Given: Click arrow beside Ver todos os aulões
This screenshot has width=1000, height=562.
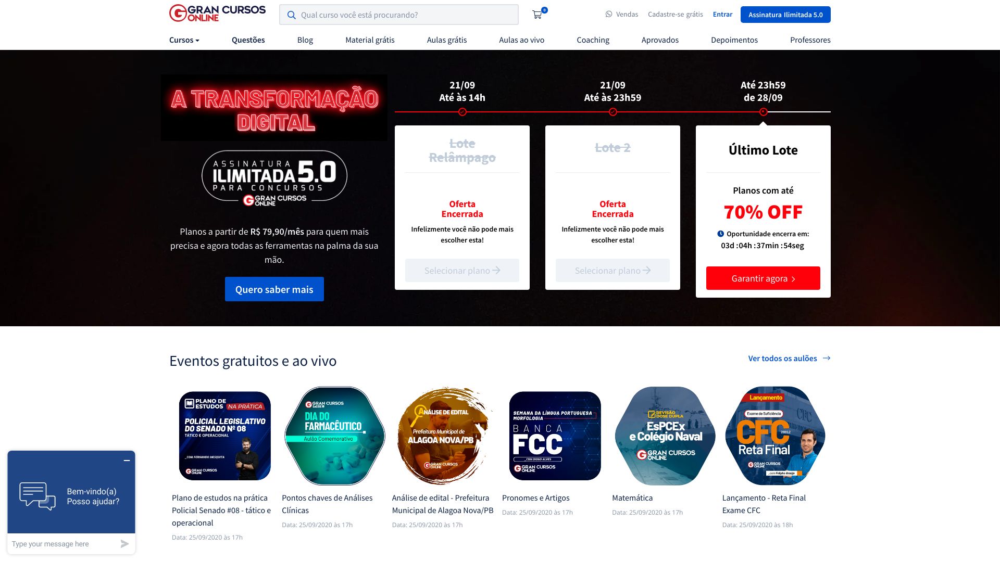Looking at the screenshot, I should pos(827,358).
